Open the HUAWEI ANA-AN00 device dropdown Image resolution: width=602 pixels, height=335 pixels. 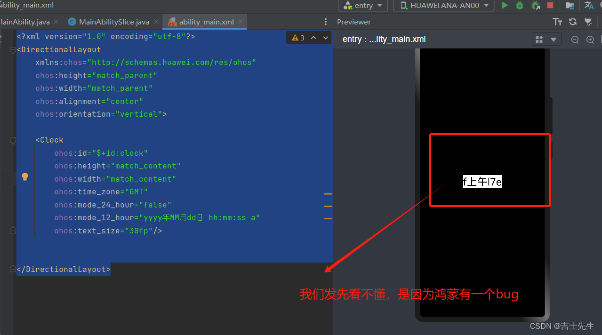[444, 5]
